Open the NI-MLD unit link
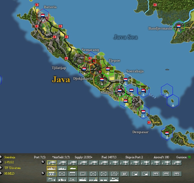This screenshot has height=183, width=194. click(x=9, y=173)
